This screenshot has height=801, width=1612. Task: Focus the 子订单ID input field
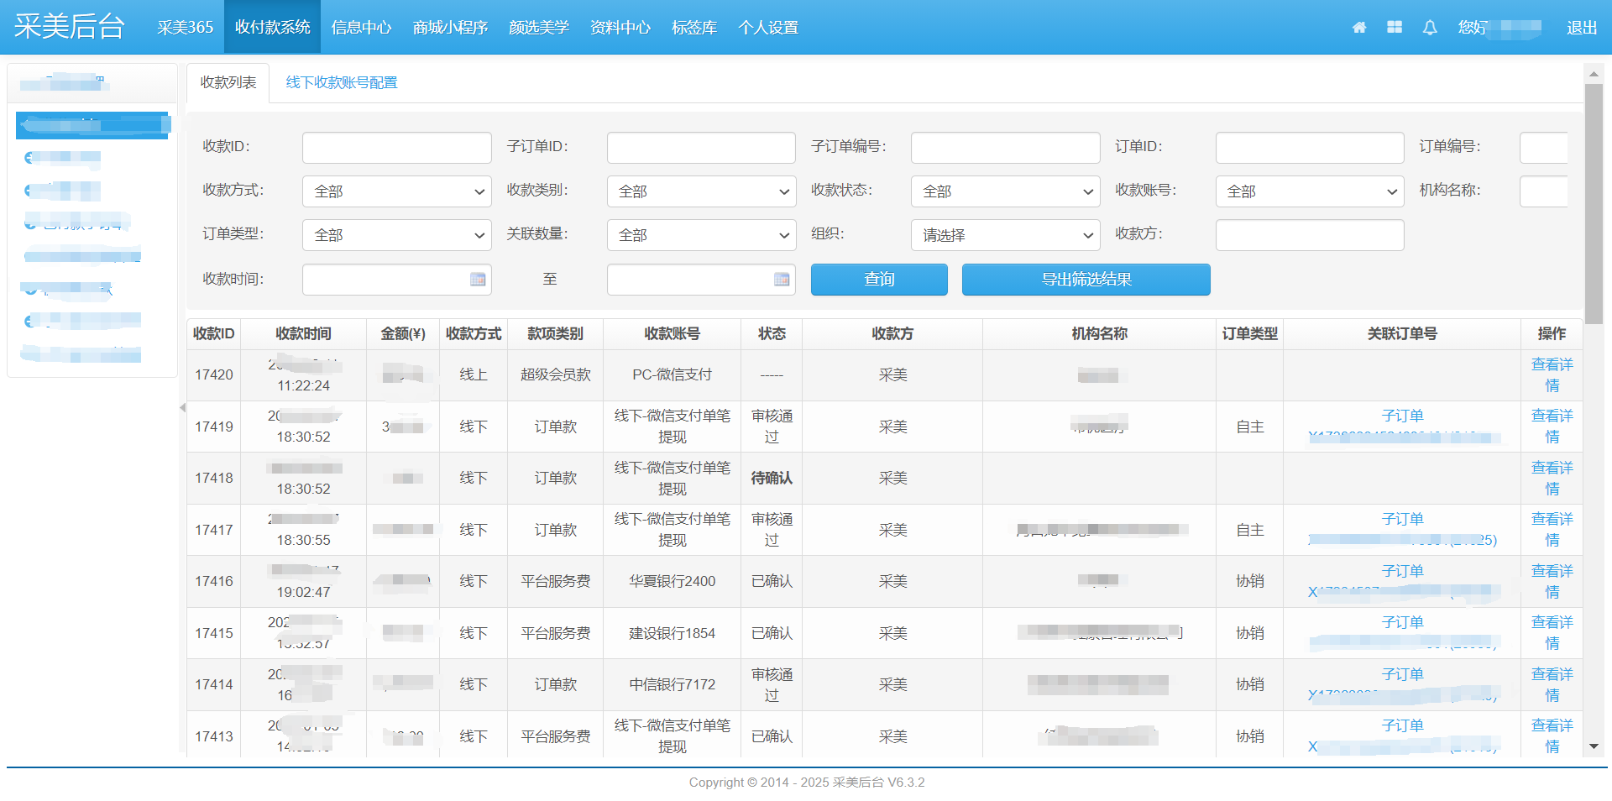[x=701, y=148]
